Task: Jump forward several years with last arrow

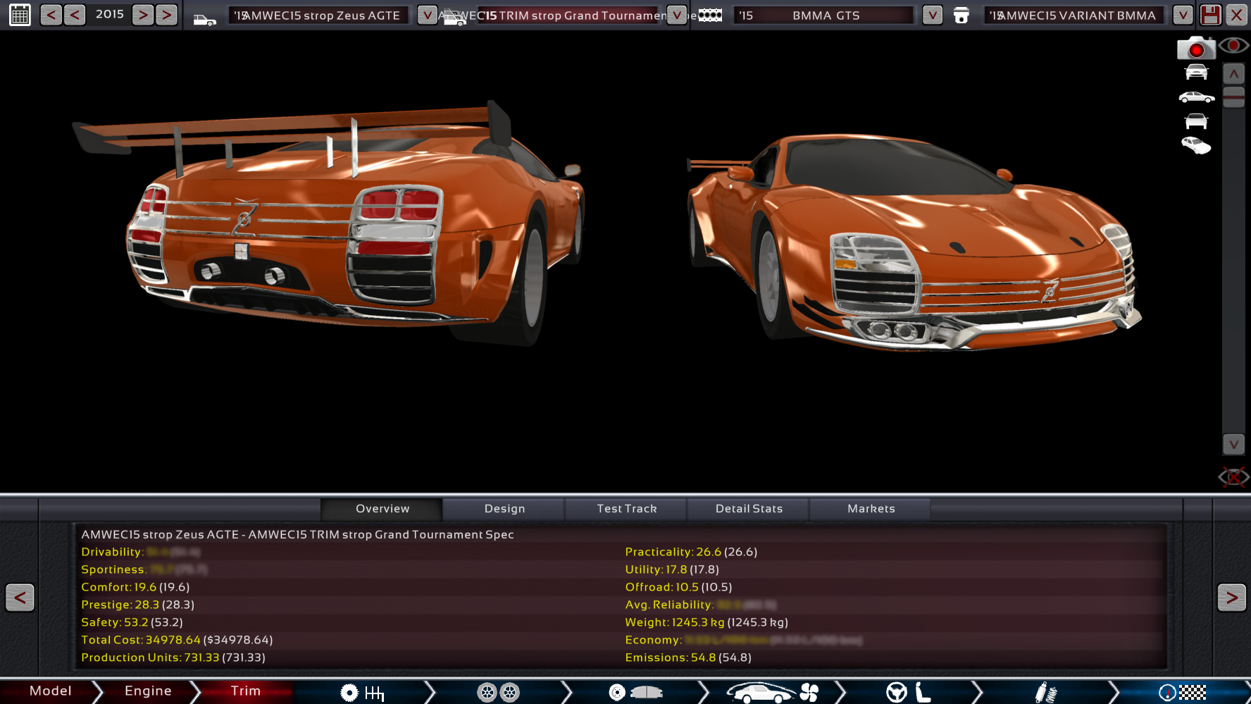Action: click(167, 15)
